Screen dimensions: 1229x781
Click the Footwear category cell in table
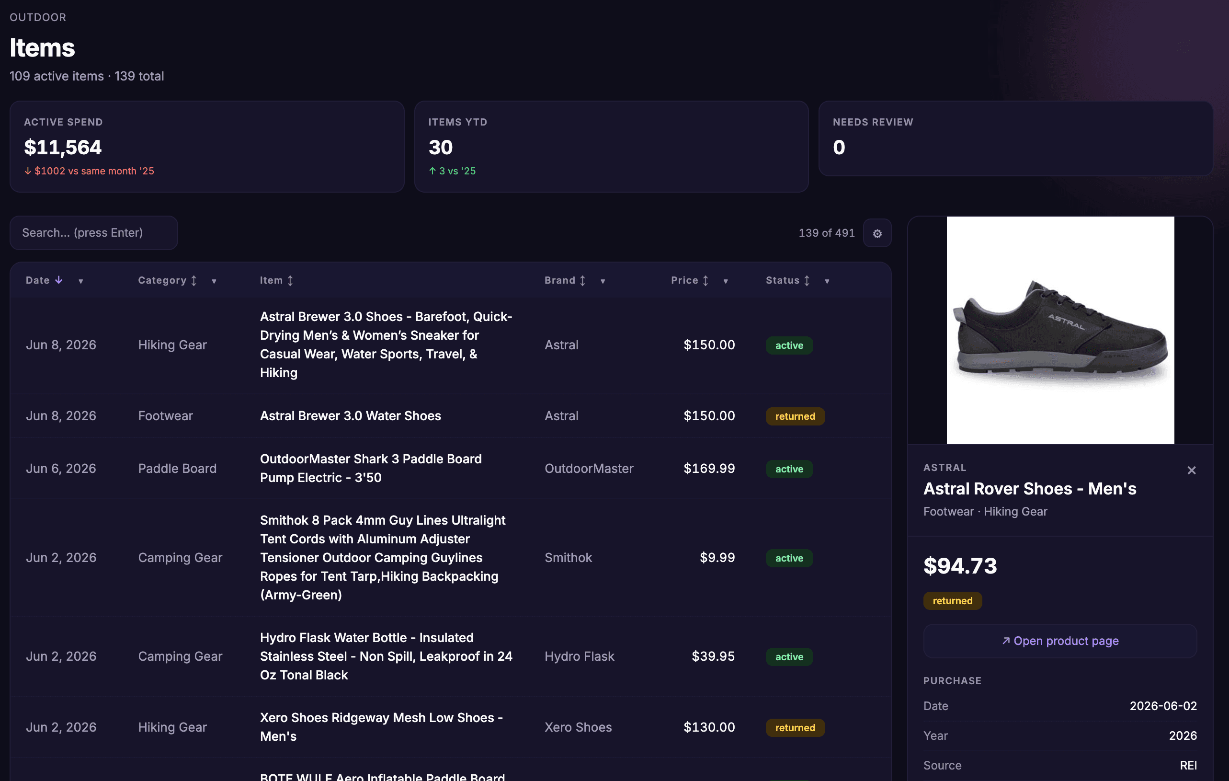pyautogui.click(x=165, y=415)
